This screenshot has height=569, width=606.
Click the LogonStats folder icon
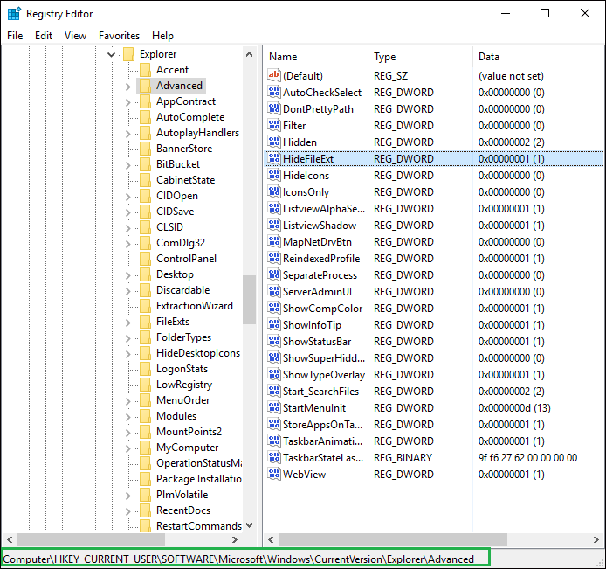coord(145,369)
